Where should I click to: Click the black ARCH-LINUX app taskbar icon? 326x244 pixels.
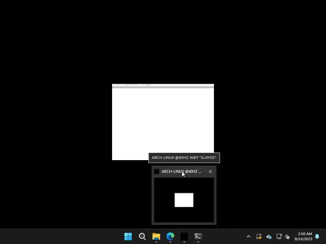point(184,236)
